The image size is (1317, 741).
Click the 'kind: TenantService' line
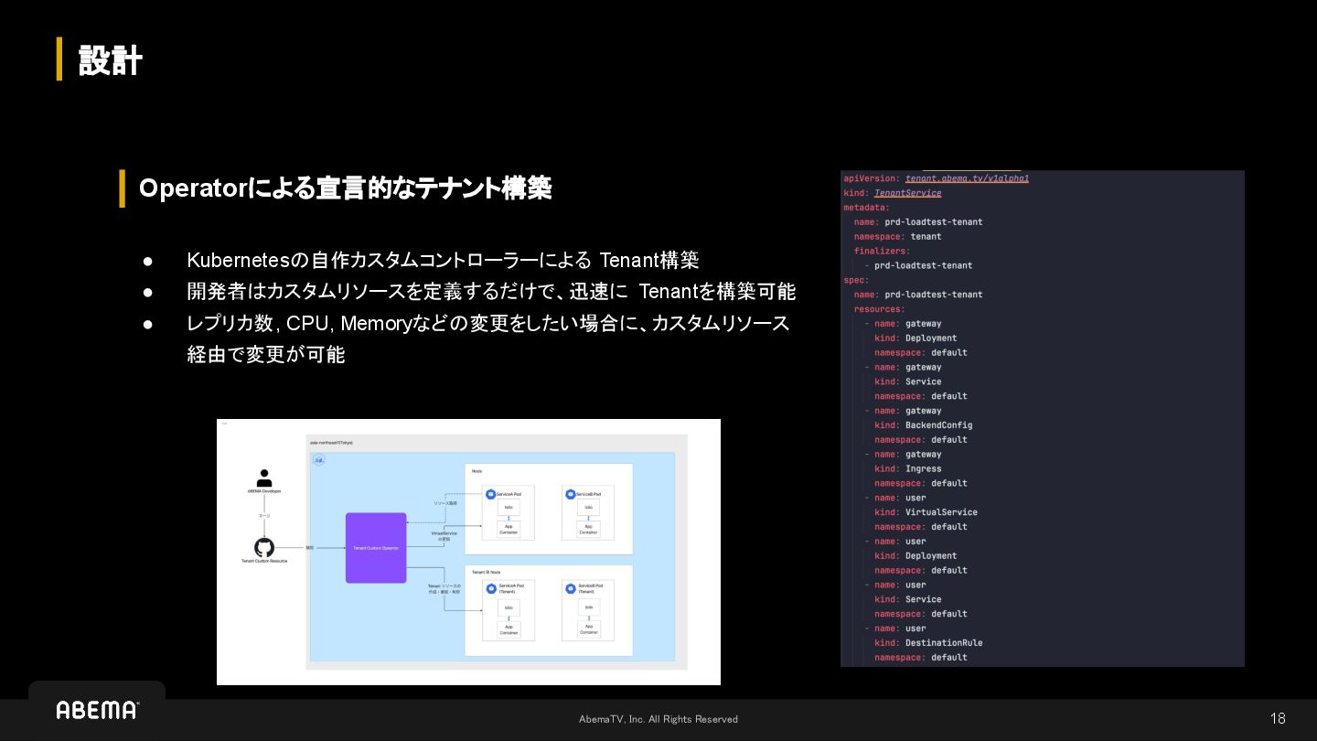tap(893, 193)
